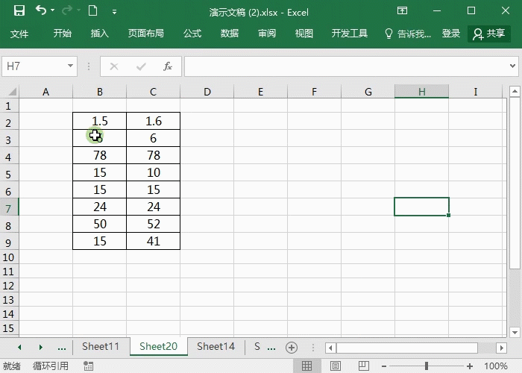Click horizontal scrollbar right arrow
The width and height of the screenshot is (522, 373).
[x=501, y=348]
